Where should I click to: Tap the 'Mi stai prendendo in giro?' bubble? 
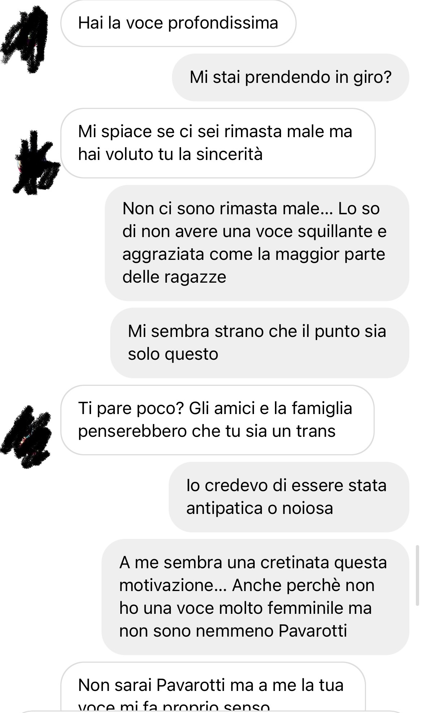(x=290, y=77)
